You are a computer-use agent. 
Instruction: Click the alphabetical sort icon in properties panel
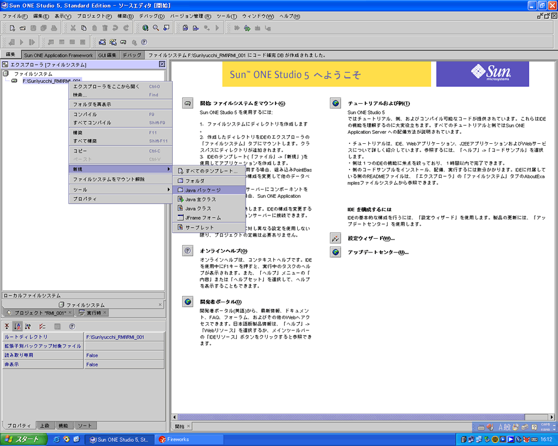pos(18,326)
